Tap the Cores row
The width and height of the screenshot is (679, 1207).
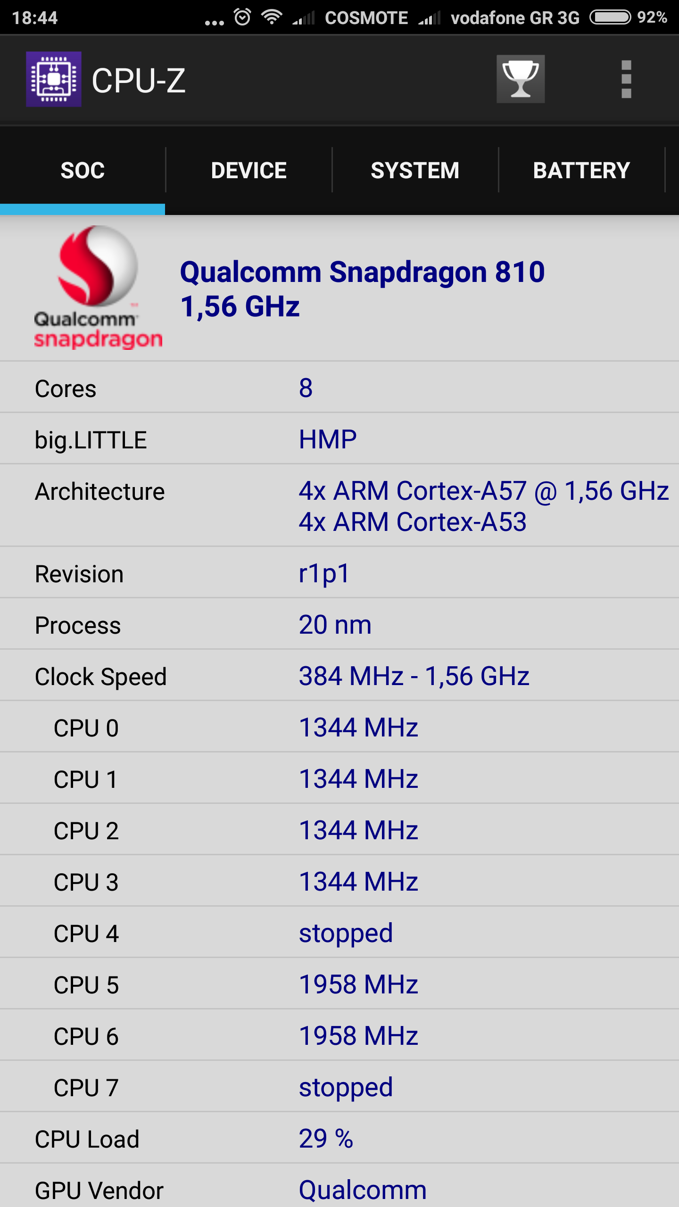coord(339,389)
